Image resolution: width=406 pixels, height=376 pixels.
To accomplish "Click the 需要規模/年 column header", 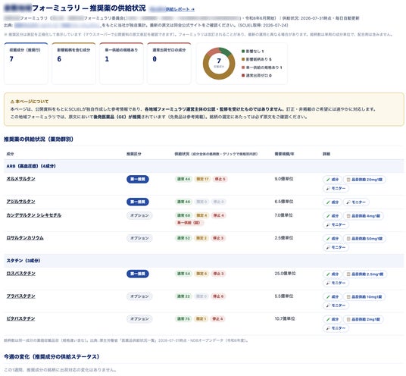I will pyautogui.click(x=284, y=154).
